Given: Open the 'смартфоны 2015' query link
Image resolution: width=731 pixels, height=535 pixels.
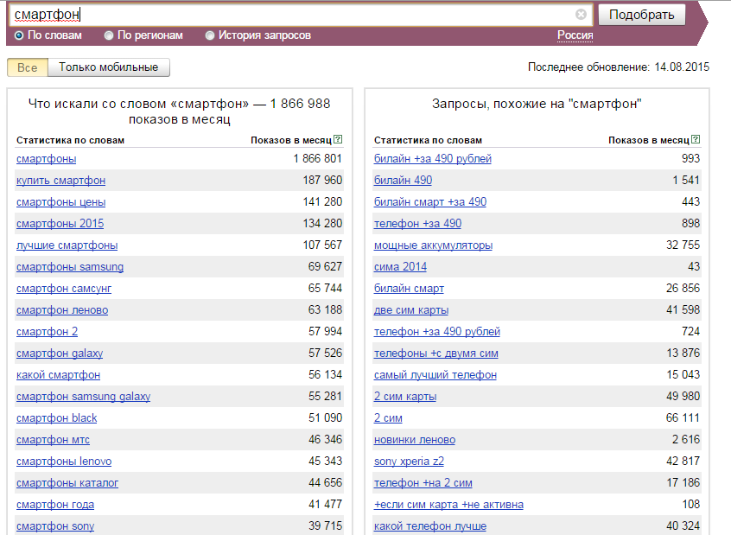Looking at the screenshot, I should pyautogui.click(x=60, y=224).
